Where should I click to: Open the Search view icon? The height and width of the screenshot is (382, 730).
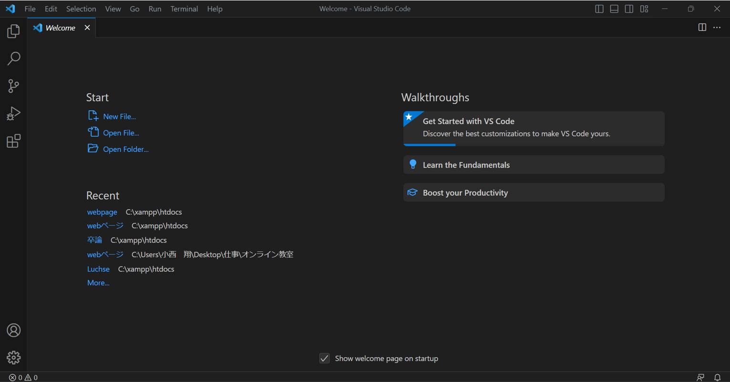(13, 59)
